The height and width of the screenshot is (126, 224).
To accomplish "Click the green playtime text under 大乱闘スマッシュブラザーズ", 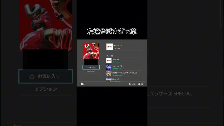I will (x=117, y=75).
